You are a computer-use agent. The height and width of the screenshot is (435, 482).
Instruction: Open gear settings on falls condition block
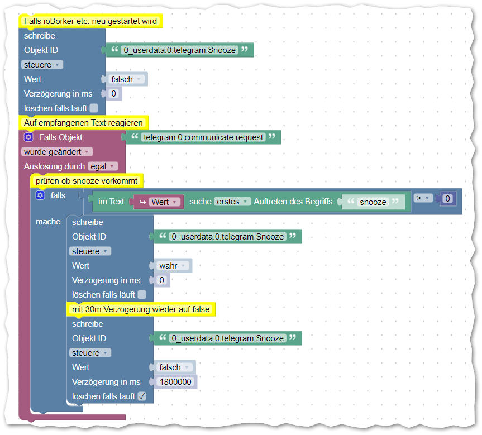(x=40, y=195)
